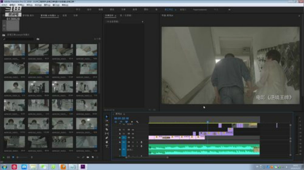Open Effect Controls panel tab menu
The width and height of the screenshot is (304, 170).
[x=116, y=16]
